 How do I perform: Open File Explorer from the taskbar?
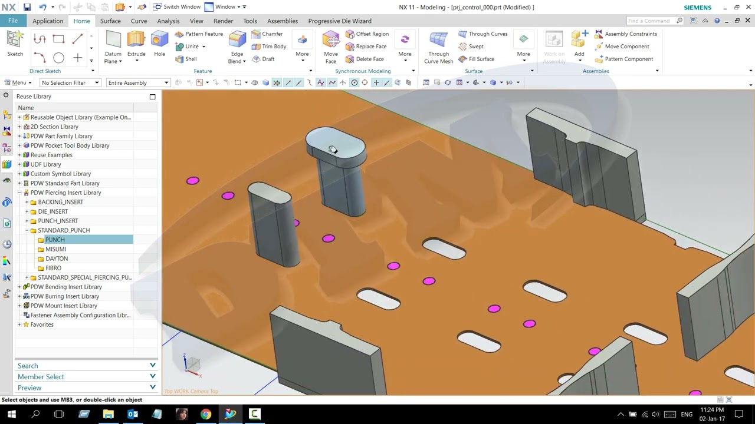point(109,414)
